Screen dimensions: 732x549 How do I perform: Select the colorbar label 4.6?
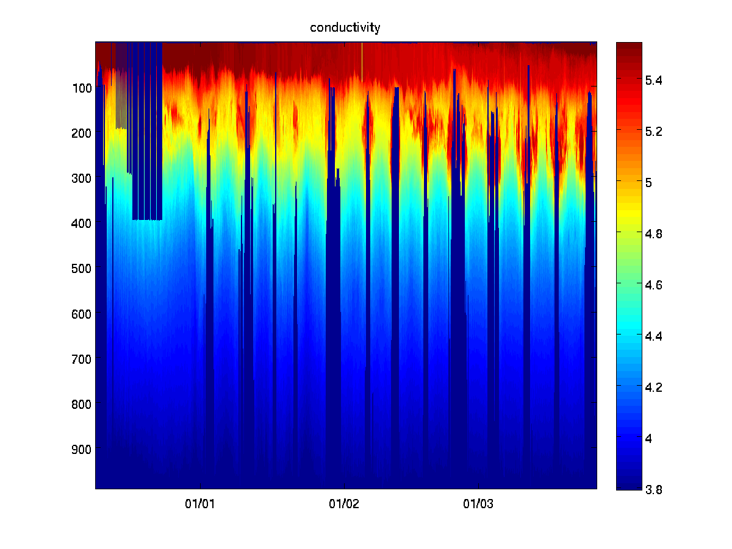[655, 285]
